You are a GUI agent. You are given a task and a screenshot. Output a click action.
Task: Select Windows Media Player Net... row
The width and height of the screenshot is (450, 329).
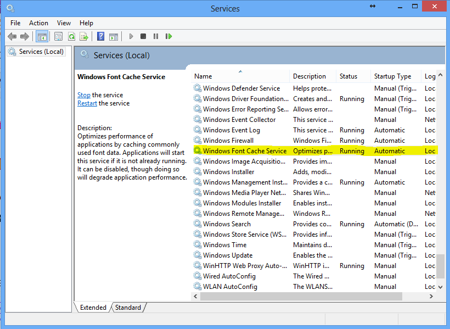314,193
